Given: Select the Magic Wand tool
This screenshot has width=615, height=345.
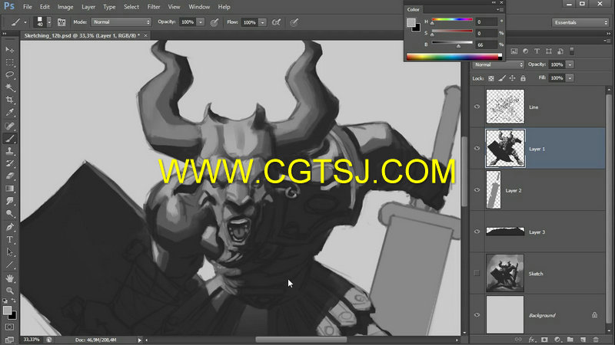Looking at the screenshot, I should 10,87.
